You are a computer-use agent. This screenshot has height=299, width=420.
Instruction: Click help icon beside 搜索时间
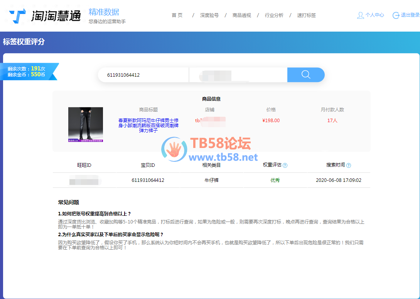[x=349, y=166]
